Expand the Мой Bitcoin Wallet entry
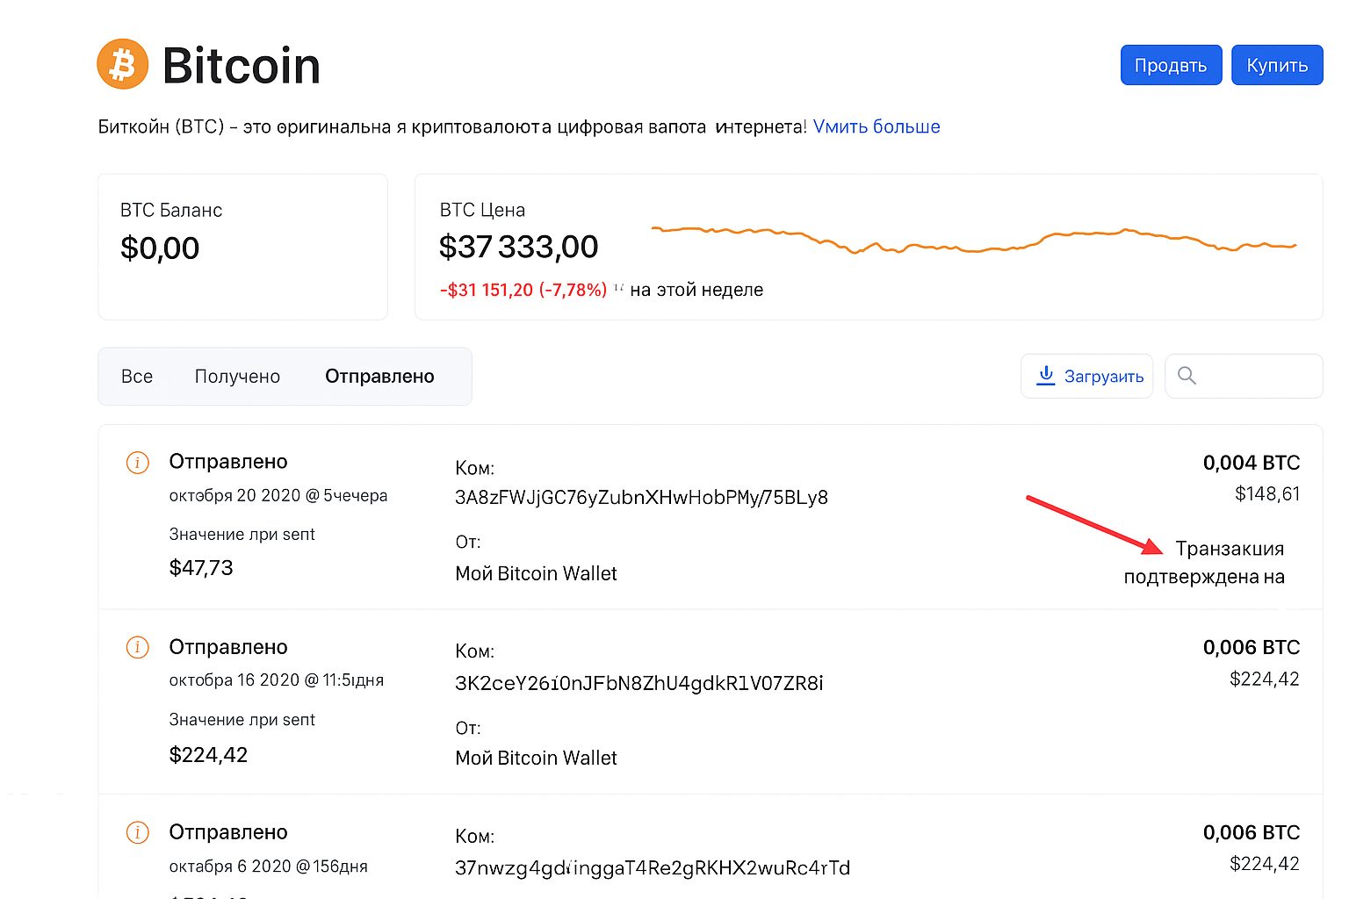This screenshot has height=899, width=1349. click(x=536, y=573)
